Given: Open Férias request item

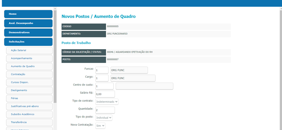Looking at the screenshot, I should coord(29,98).
